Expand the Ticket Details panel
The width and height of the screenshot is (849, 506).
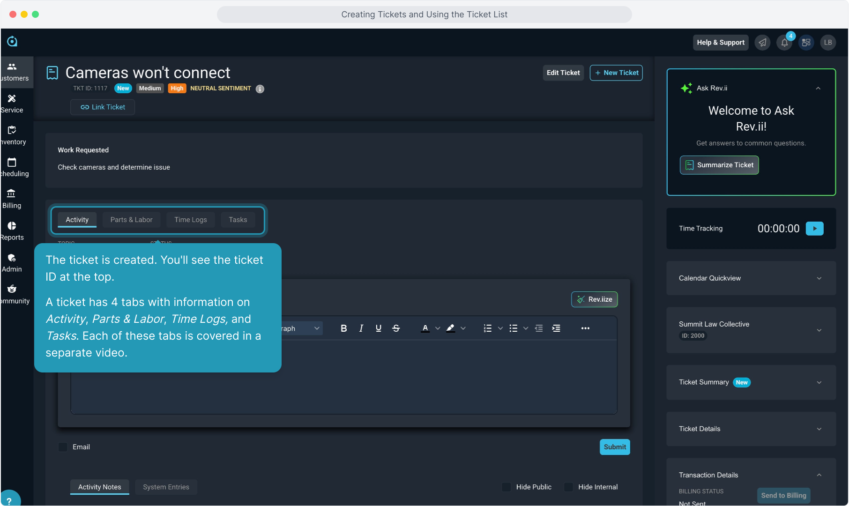[819, 429]
